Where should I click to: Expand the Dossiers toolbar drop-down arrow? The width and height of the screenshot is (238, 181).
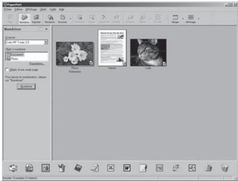(70, 19)
